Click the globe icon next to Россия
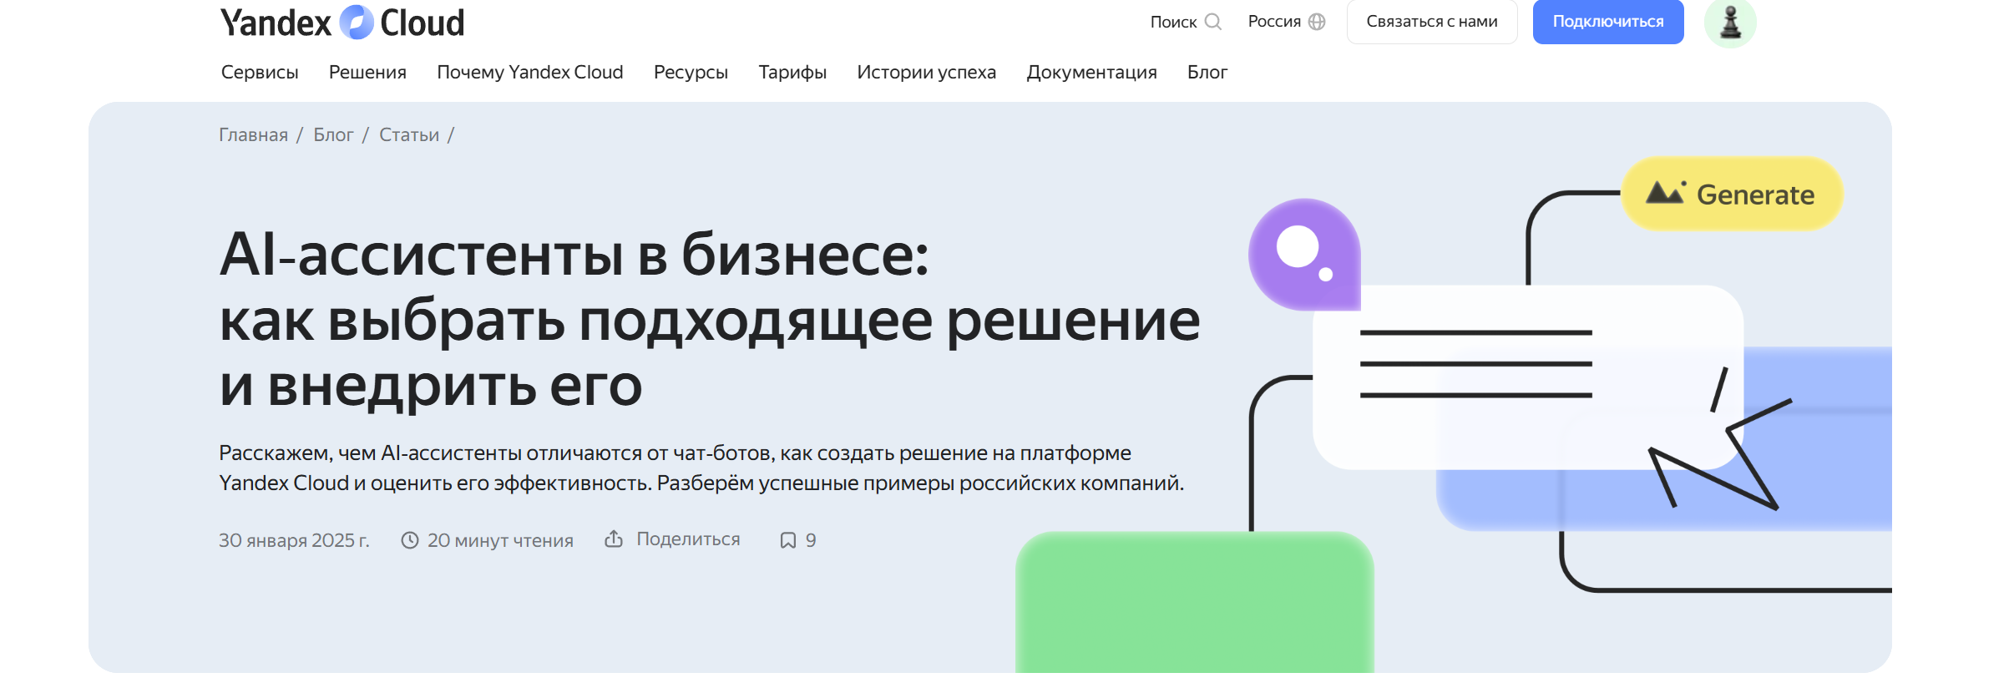Image resolution: width=2014 pixels, height=693 pixels. pos(1317,22)
